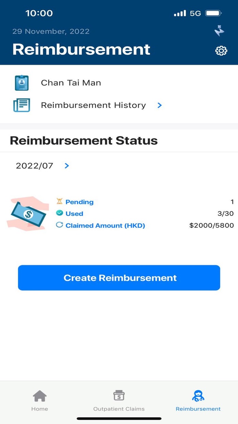Screen dimensions: 238x424
Task: Expand Reimbursement History chevron
Action: pos(160,105)
